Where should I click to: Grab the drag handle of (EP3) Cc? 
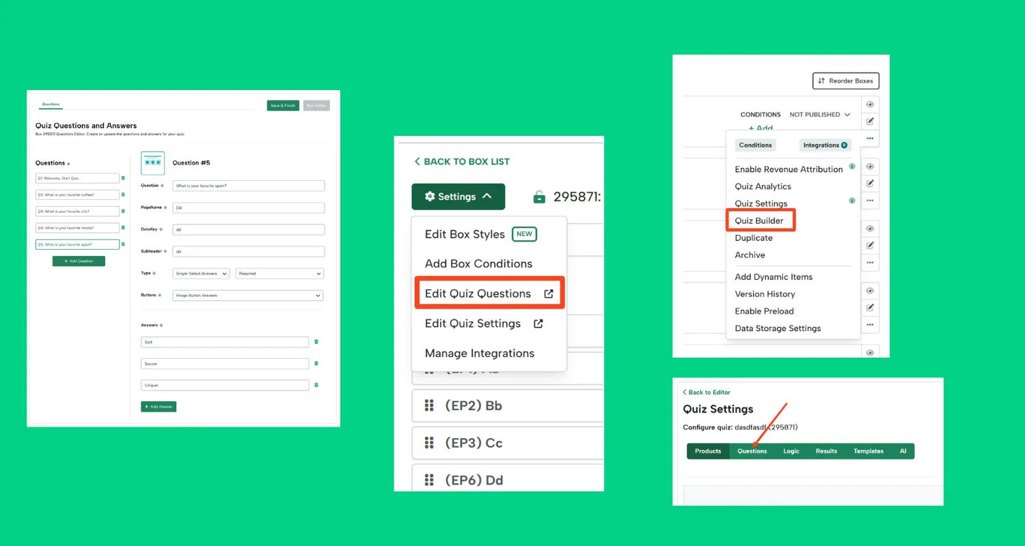[x=430, y=443]
